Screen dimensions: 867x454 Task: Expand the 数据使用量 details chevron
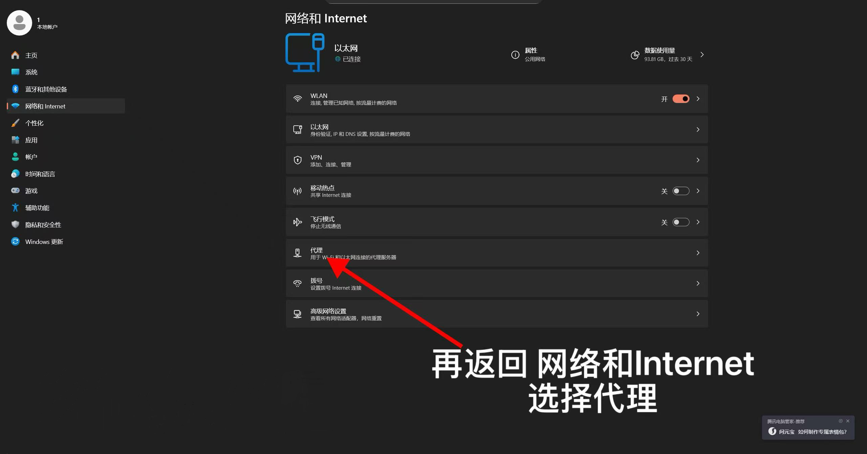coord(702,54)
